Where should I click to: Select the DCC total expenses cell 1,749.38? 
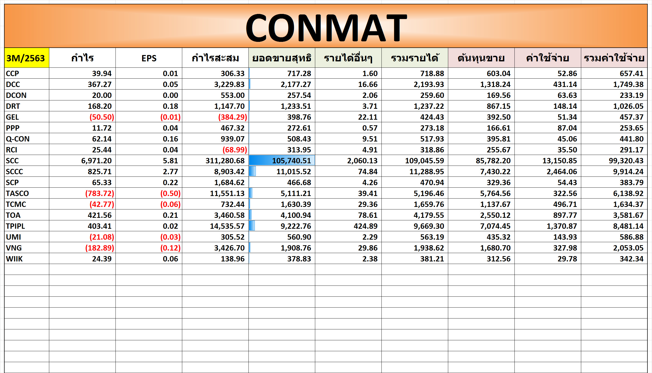coord(628,84)
